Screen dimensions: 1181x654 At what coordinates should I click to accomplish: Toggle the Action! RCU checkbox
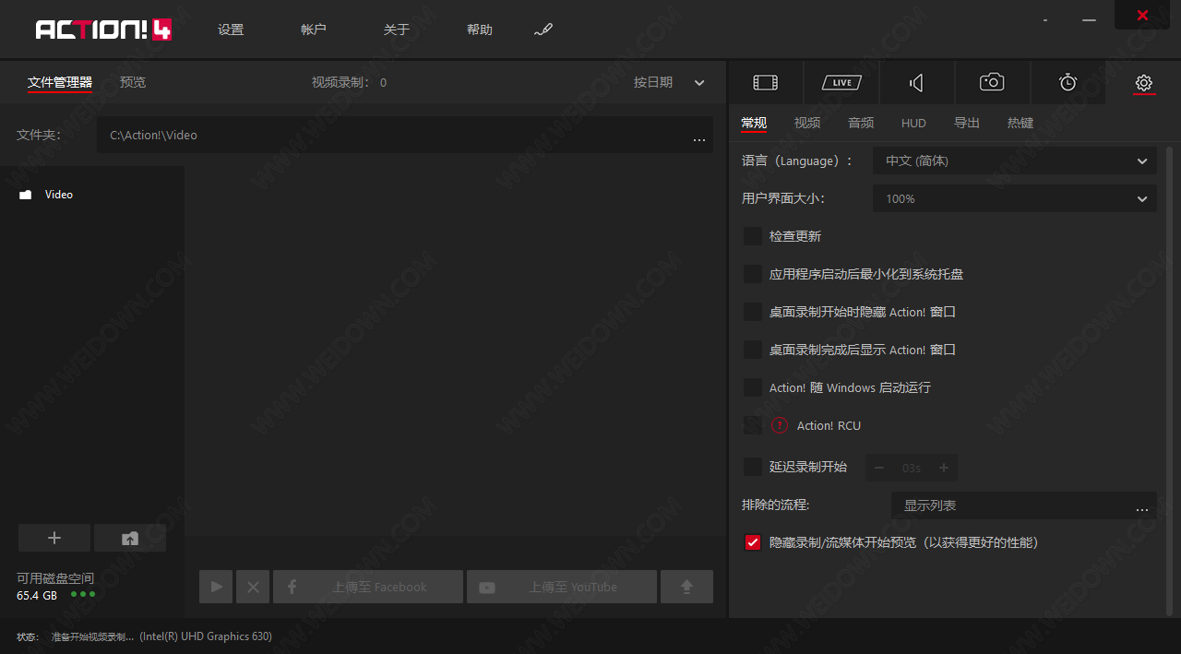click(753, 425)
